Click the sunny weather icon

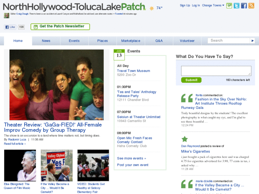click(151, 8)
